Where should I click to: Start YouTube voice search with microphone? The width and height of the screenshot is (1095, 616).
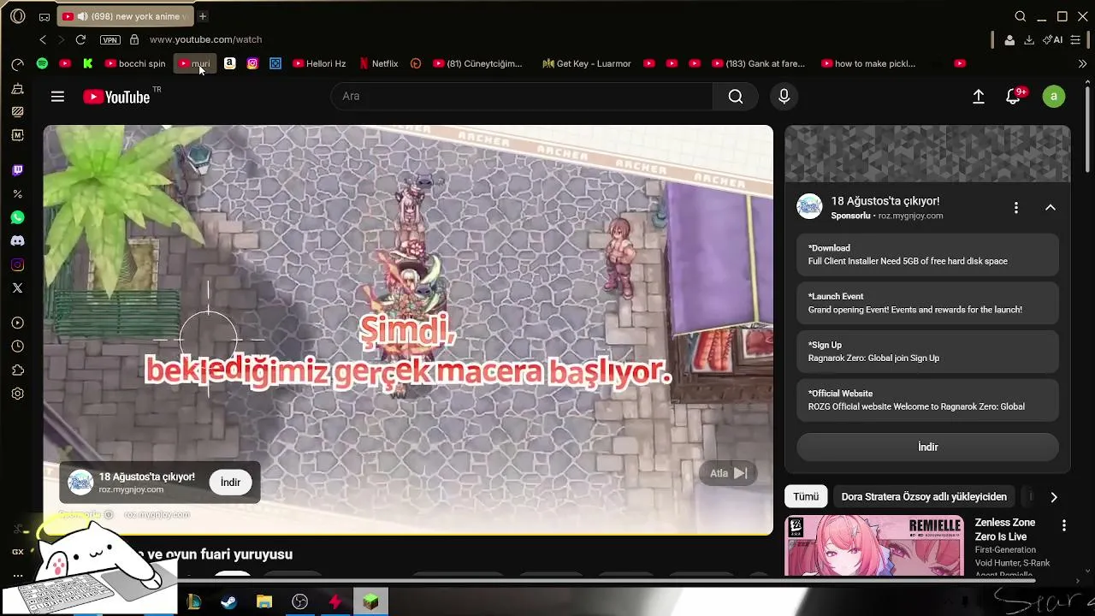coord(784,96)
